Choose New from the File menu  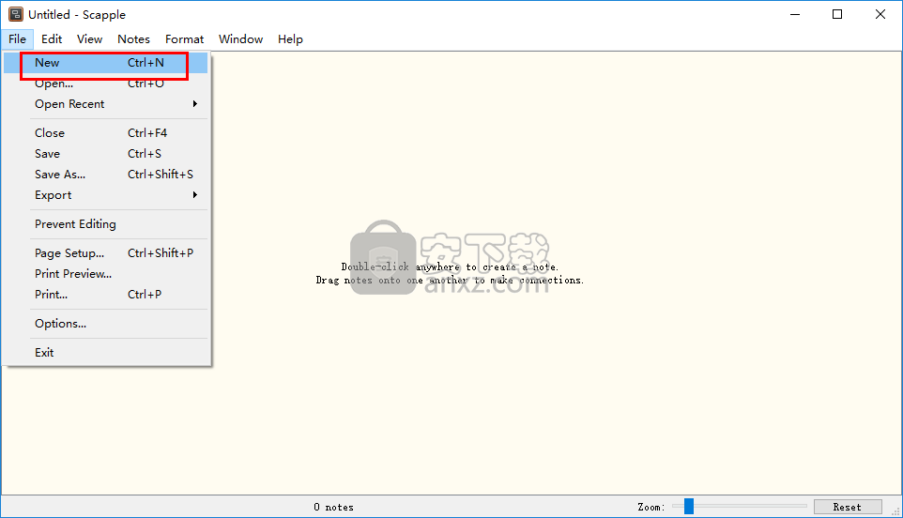(105, 63)
